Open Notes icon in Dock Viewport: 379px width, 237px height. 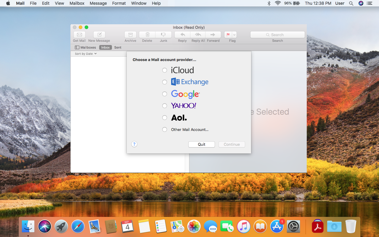[144, 227]
